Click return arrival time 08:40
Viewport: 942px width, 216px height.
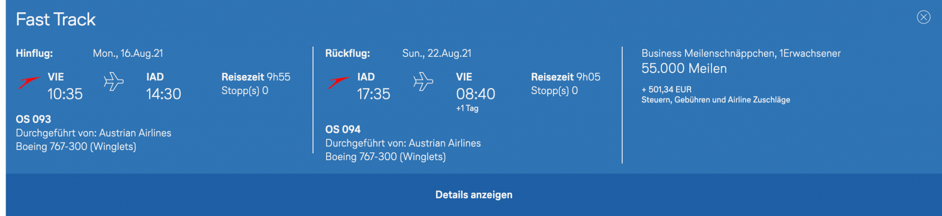475,94
